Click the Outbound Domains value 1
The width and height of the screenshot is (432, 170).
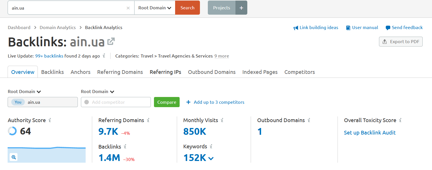click(260, 131)
